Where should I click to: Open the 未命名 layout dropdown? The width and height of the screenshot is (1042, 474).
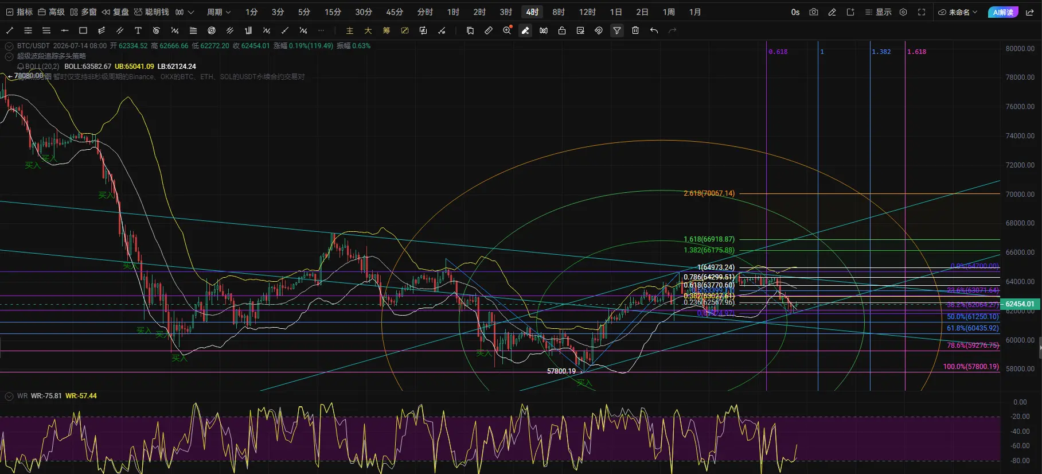958,12
